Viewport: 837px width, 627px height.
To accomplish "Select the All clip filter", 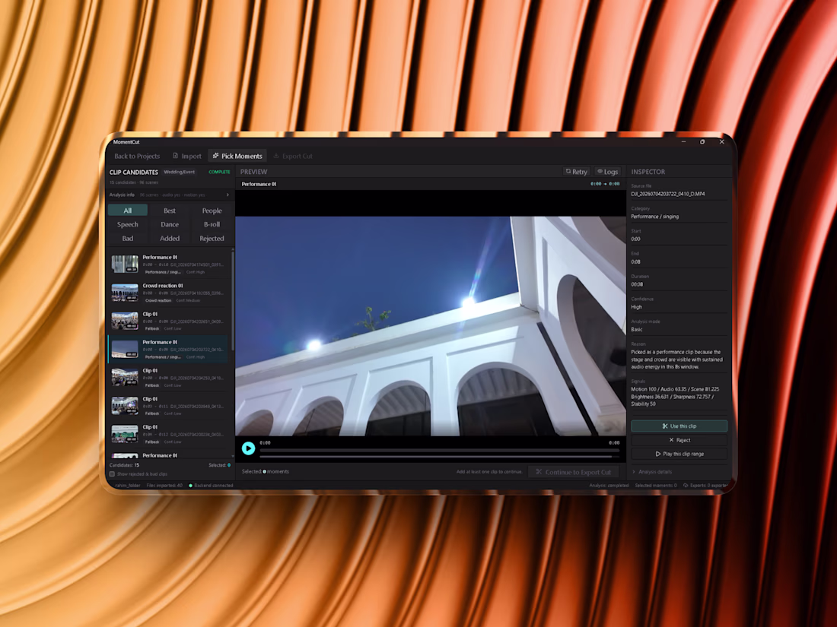I will pos(128,211).
